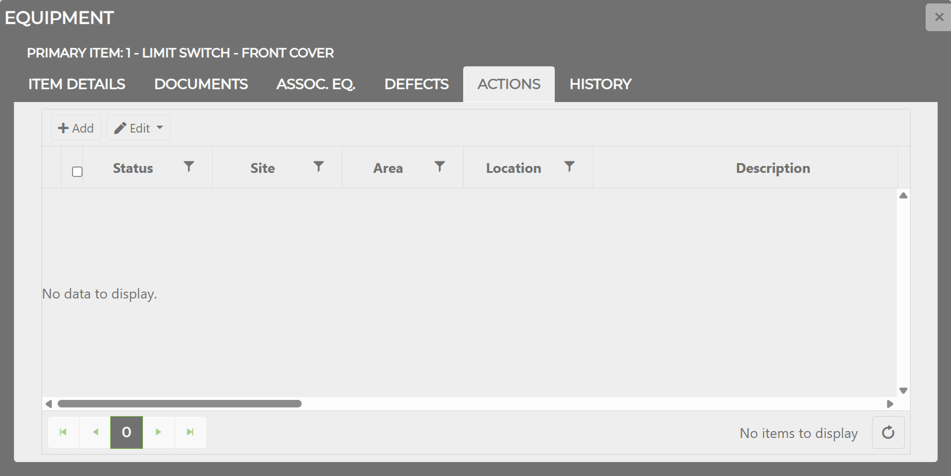Filter the Status column
Image resolution: width=951 pixels, height=476 pixels.
click(189, 167)
